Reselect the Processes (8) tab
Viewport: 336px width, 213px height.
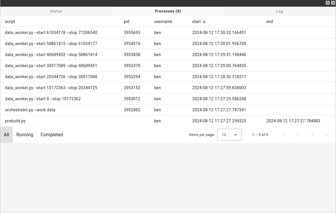click(168, 11)
